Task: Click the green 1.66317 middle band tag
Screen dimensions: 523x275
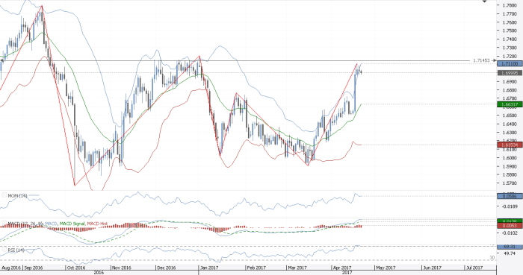Action: coord(510,104)
